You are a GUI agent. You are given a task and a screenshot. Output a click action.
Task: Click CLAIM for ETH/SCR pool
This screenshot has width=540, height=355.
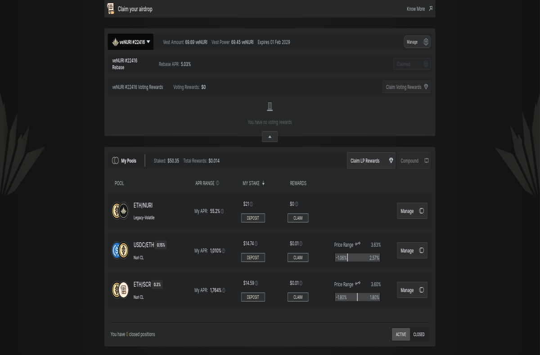click(x=298, y=297)
